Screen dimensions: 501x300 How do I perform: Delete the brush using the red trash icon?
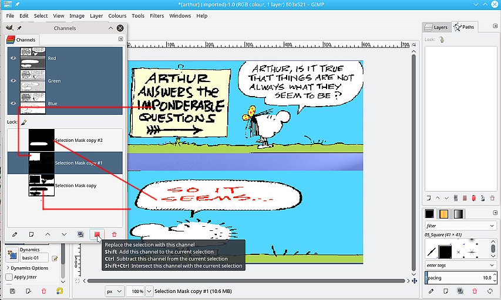475,291
